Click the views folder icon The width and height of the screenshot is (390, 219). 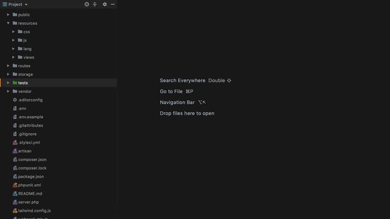pyautogui.click(x=20, y=57)
